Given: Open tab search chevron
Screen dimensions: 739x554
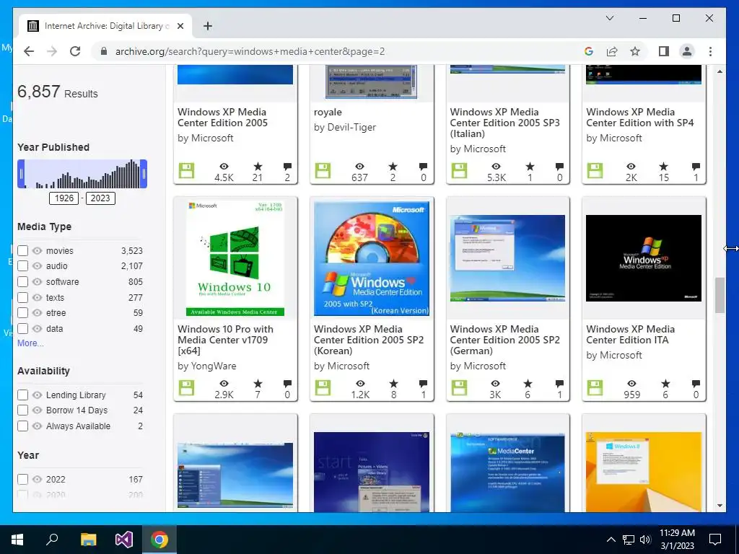Looking at the screenshot, I should tap(609, 18).
